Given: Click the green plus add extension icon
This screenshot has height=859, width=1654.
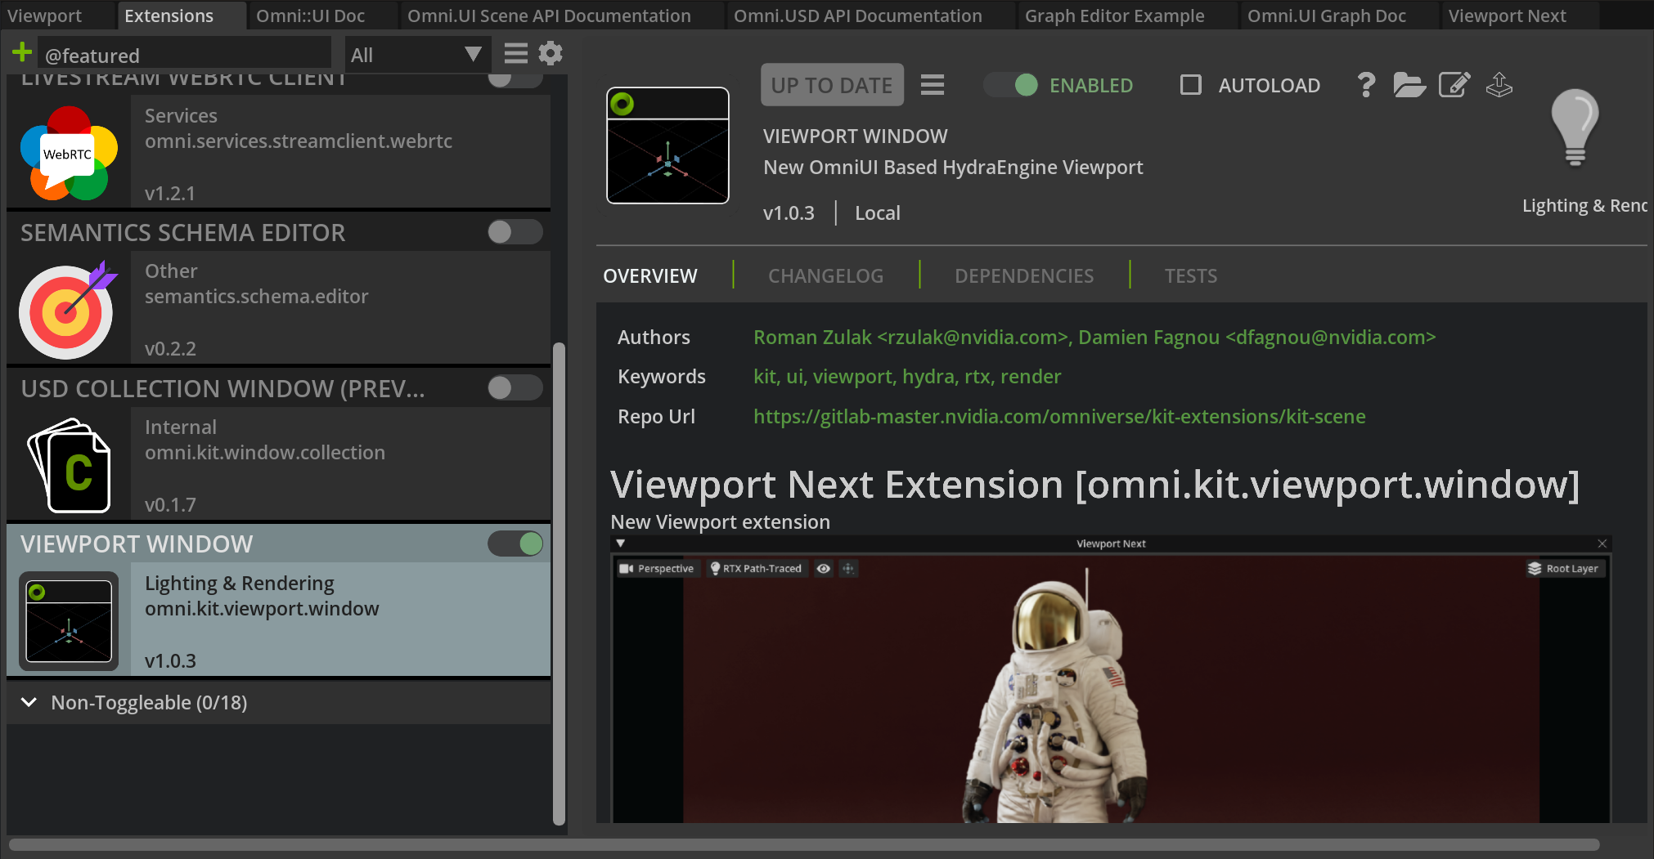Looking at the screenshot, I should pos(22,54).
